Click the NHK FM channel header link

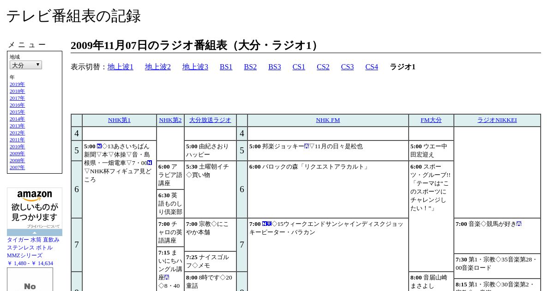(x=328, y=120)
